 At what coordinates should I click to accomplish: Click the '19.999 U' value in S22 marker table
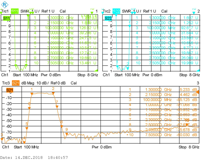pos(189,63)
